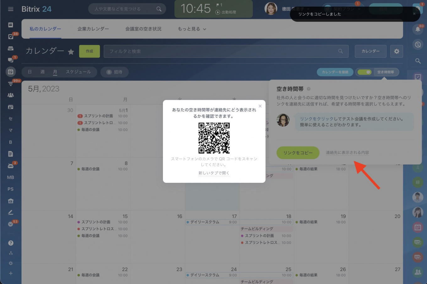Open the search magnifier in right panel

[x=418, y=61]
